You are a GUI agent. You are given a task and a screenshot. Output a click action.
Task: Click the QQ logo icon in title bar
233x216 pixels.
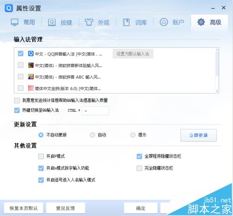point(9,8)
